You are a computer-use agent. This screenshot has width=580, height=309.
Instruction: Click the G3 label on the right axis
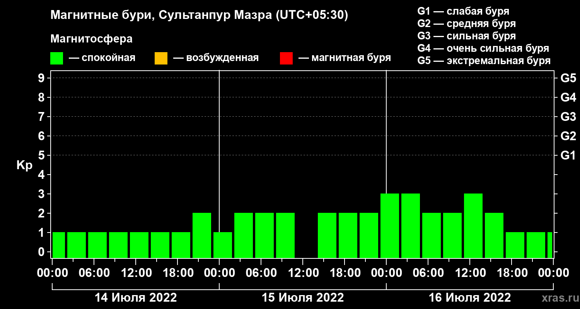tap(568, 117)
